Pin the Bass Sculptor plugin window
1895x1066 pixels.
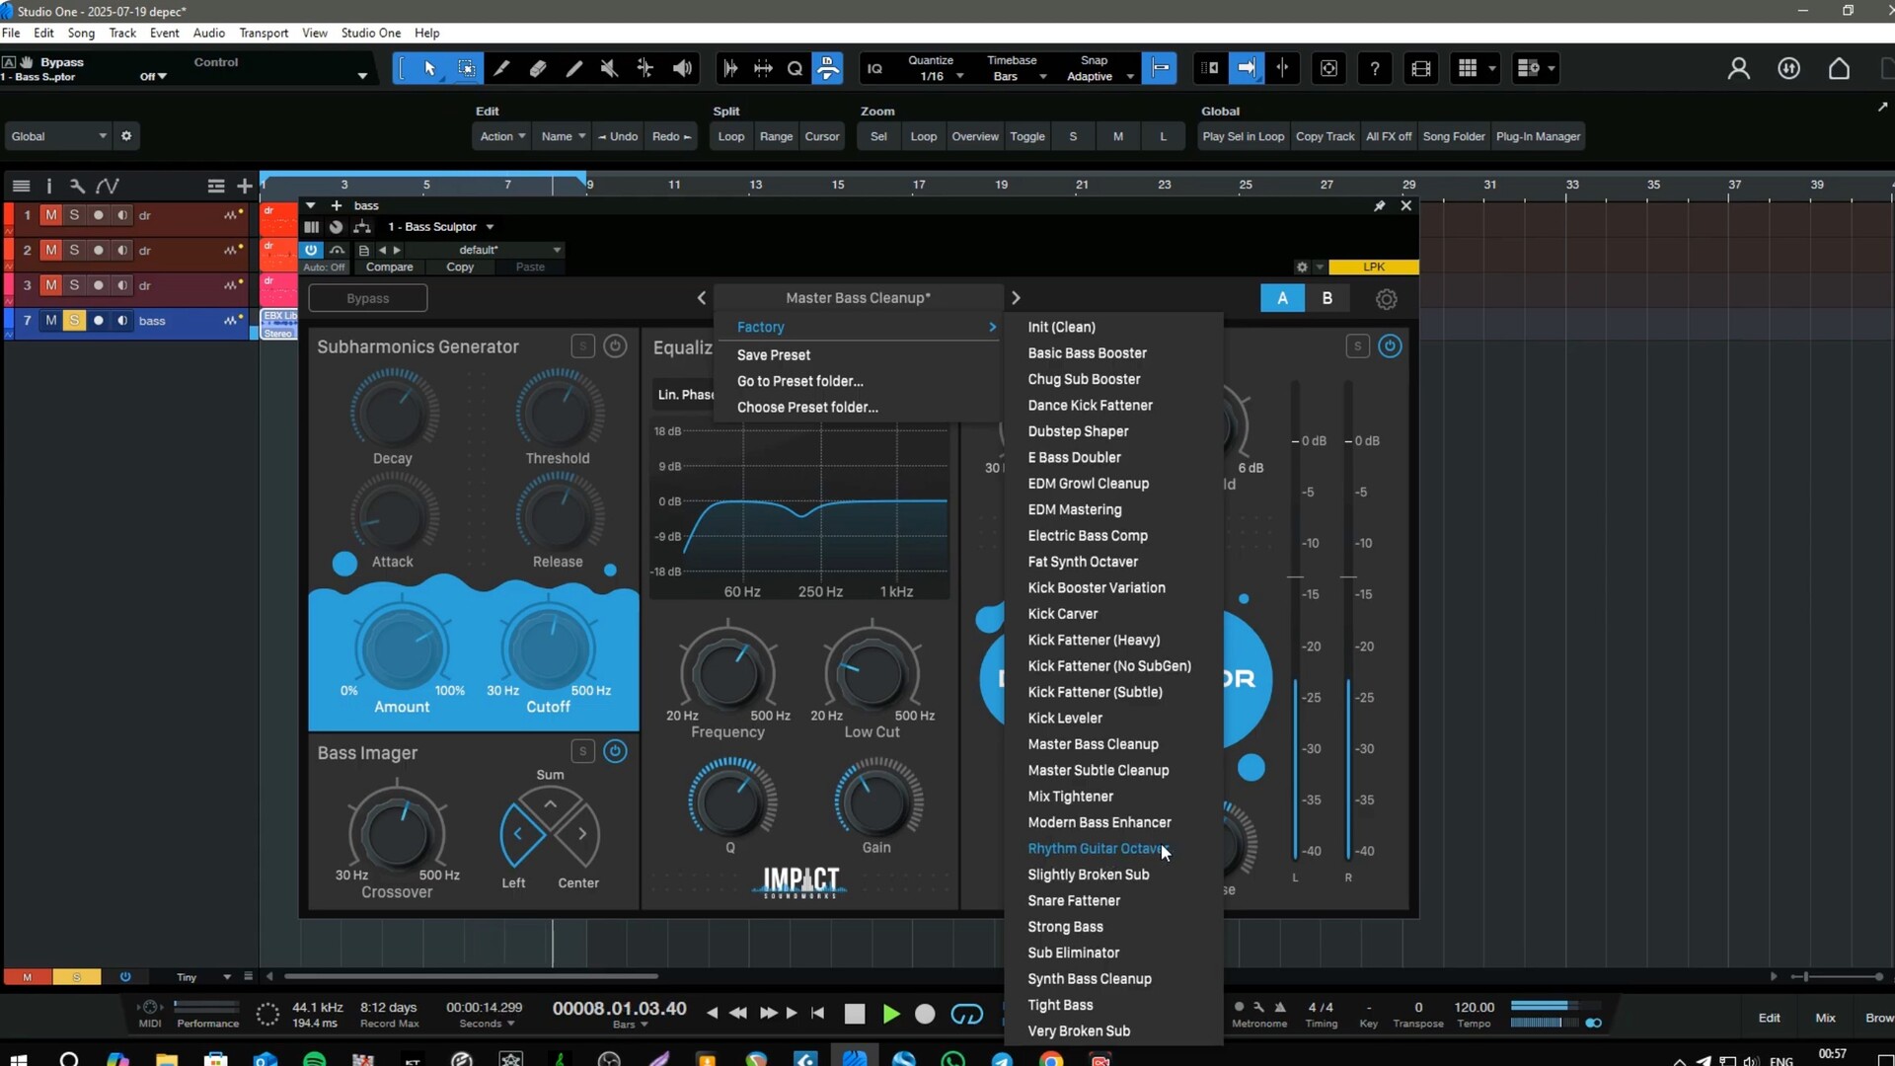(x=1379, y=205)
